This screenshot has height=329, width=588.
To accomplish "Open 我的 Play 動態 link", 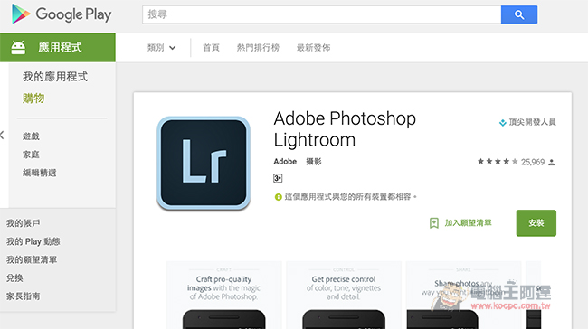I will coord(33,241).
